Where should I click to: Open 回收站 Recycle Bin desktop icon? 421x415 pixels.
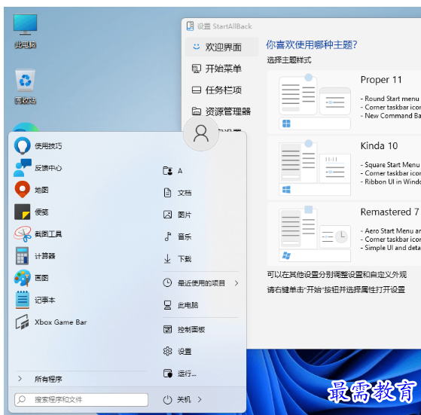(26, 87)
